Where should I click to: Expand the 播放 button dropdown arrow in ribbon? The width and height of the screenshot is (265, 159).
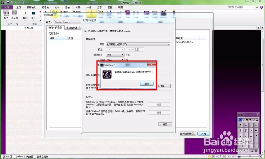pyautogui.click(x=25, y=21)
